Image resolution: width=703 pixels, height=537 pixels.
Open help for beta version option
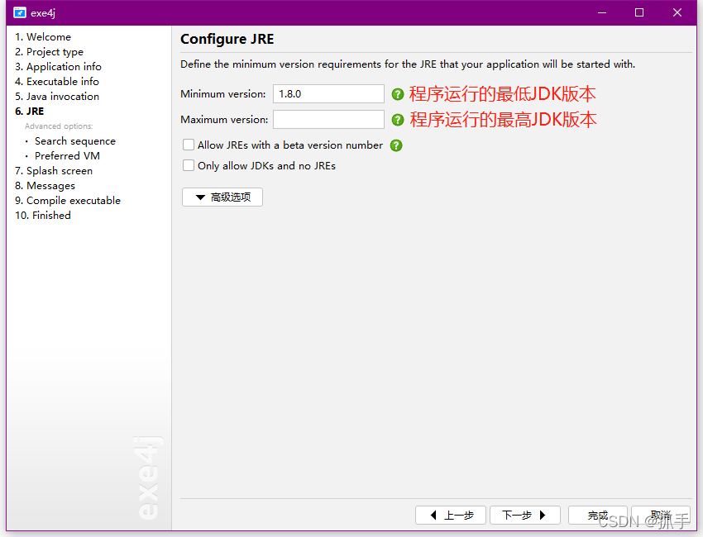[x=396, y=145]
